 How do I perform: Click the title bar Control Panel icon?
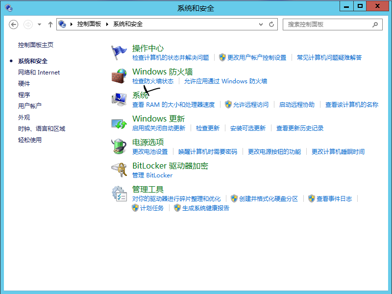click(x=9, y=8)
